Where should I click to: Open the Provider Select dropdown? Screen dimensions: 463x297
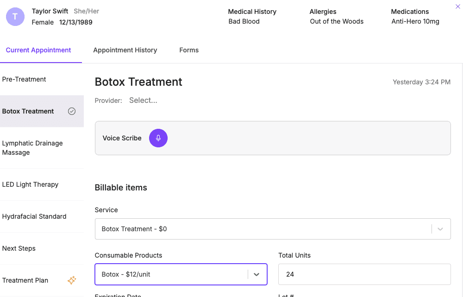click(x=143, y=100)
